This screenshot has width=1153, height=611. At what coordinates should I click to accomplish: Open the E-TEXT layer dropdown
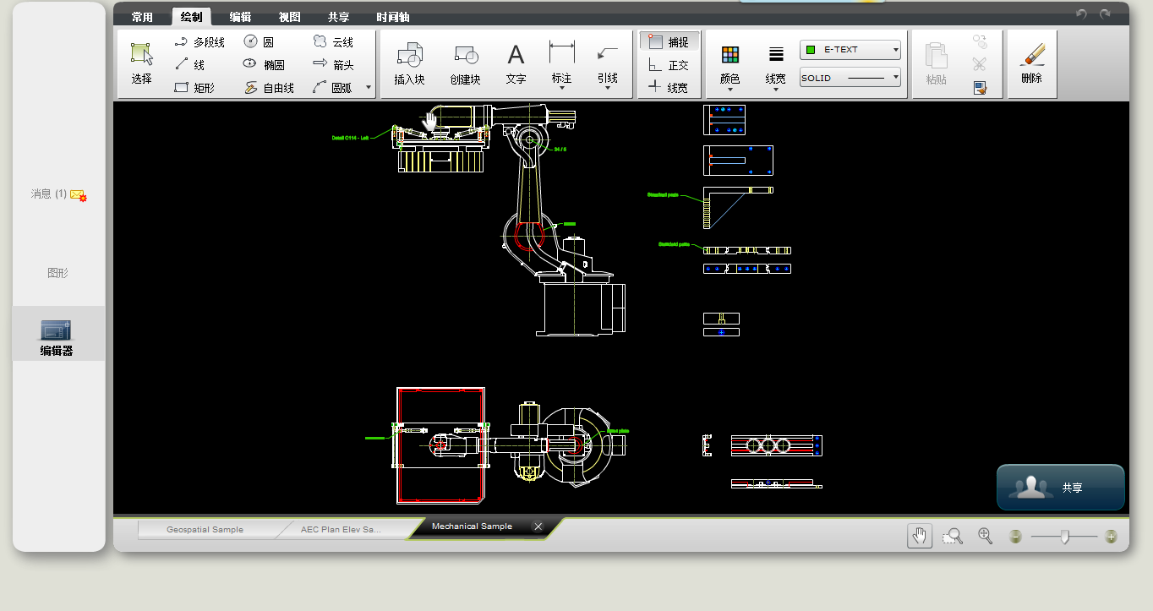click(x=850, y=50)
